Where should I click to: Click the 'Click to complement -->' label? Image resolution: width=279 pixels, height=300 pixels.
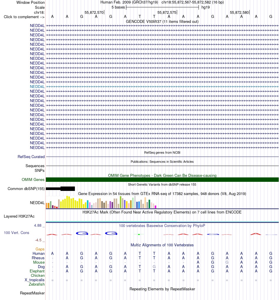pyautogui.click(x=24, y=17)
